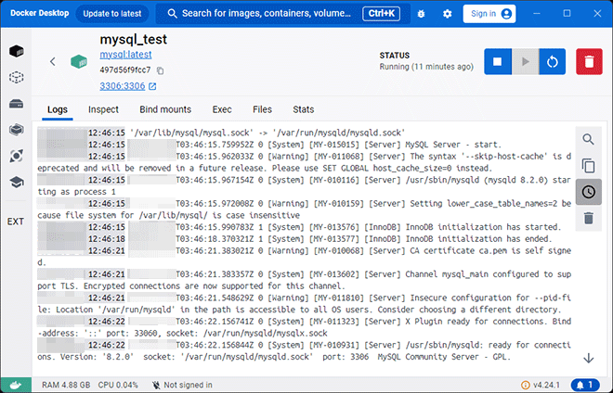Open the EXT extensions section
This screenshot has width=613, height=393.
(16, 222)
